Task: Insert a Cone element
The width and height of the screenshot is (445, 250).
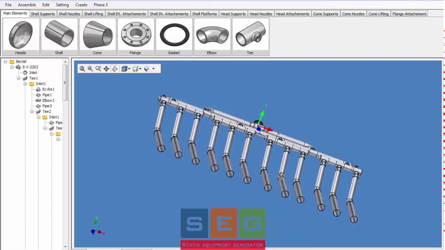Action: pyautogui.click(x=97, y=37)
